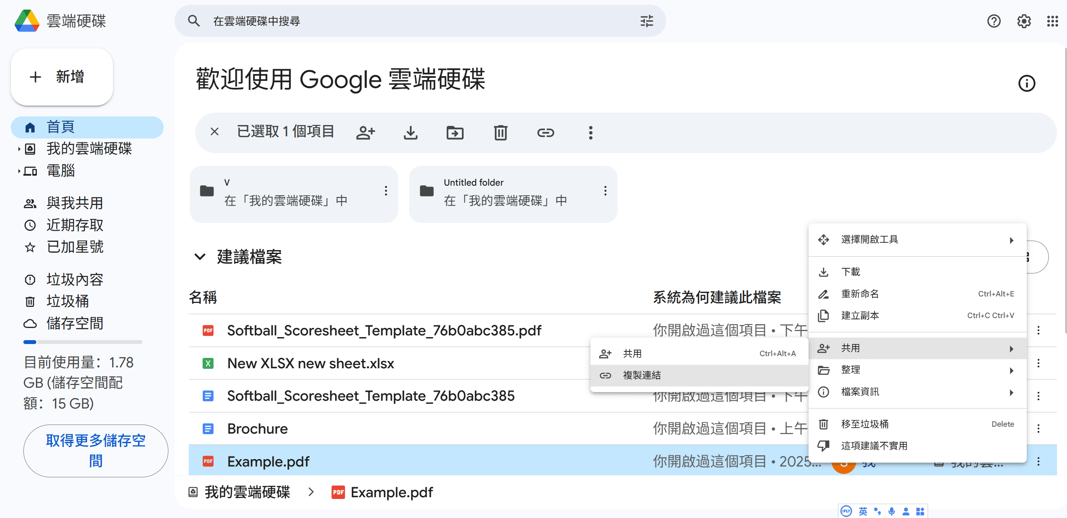Click the search field 在雲端硬碟中搜尋
The width and height of the screenshot is (1067, 518).
[420, 21]
